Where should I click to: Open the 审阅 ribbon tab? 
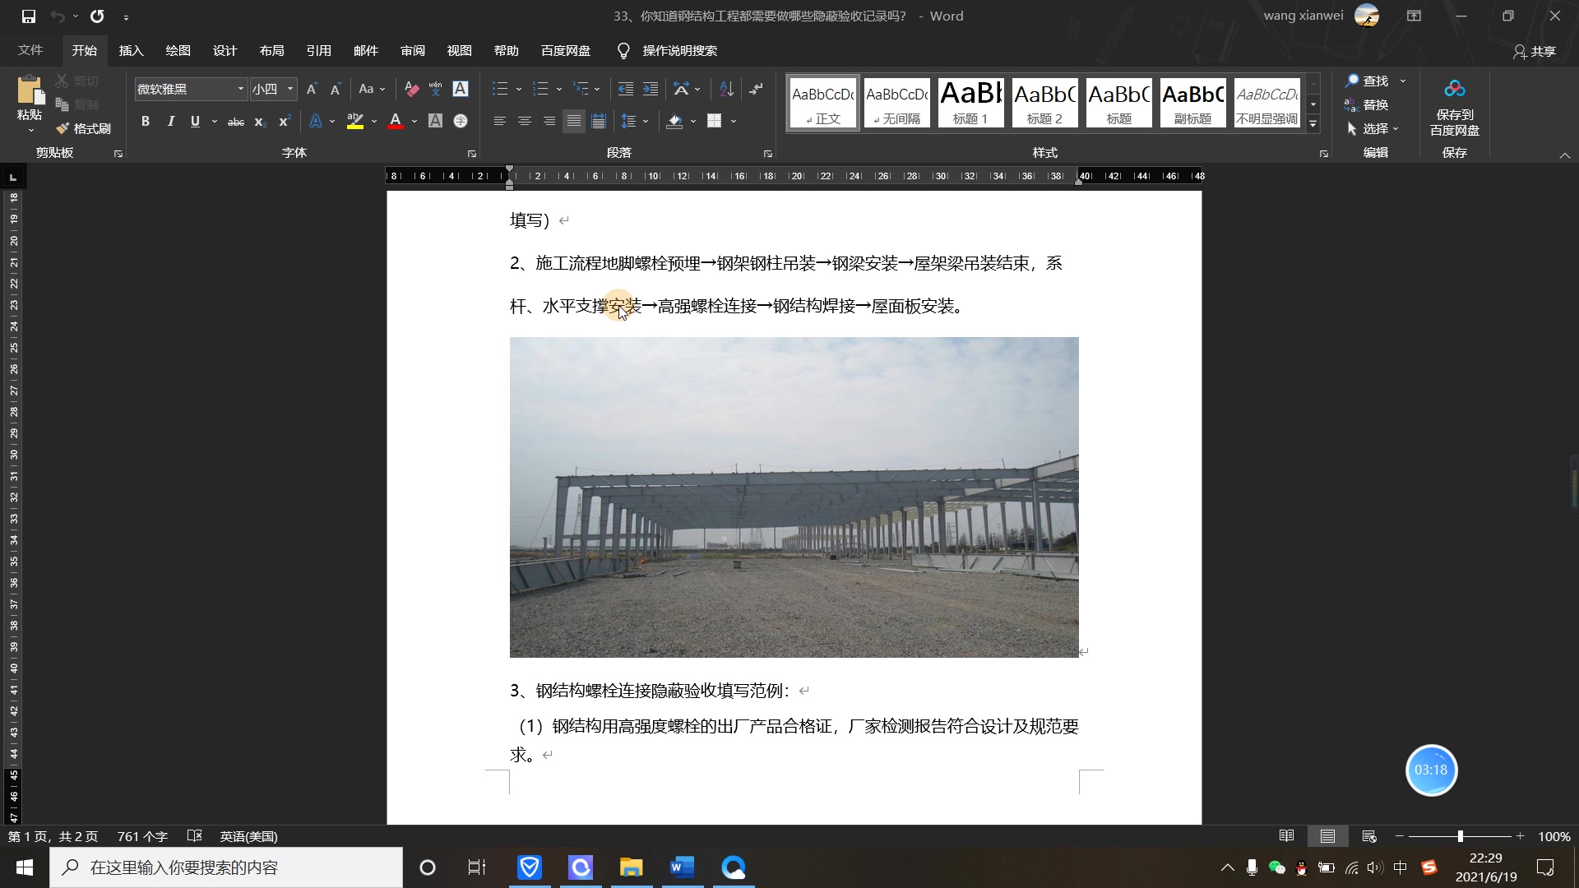413,50
